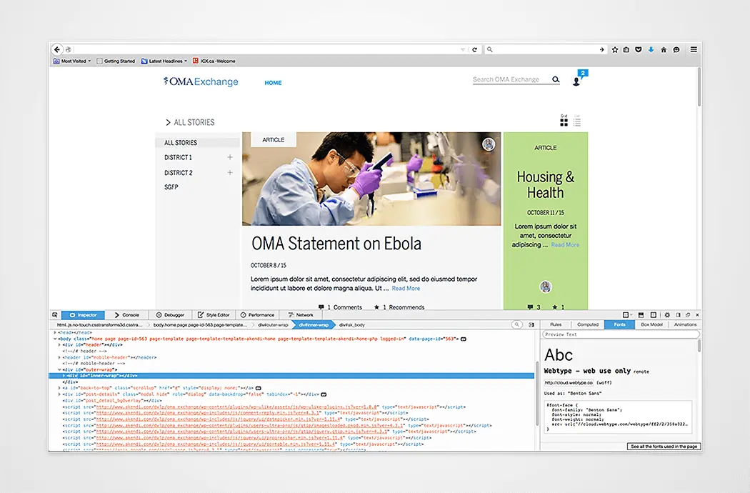The width and height of the screenshot is (750, 493).
Task: Open the Debugger devtools tab
Action: (x=170, y=315)
